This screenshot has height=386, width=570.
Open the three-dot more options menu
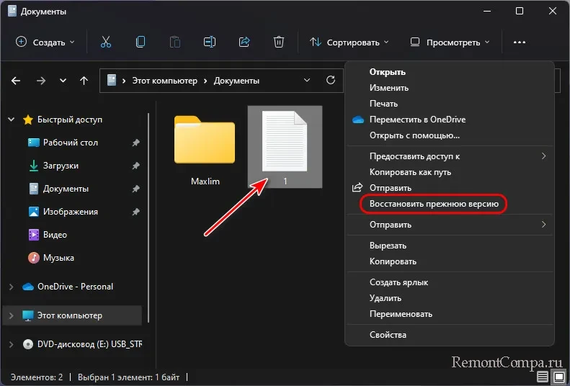tap(520, 42)
